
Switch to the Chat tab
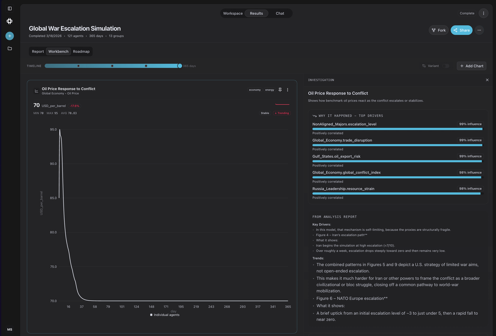pyautogui.click(x=280, y=13)
